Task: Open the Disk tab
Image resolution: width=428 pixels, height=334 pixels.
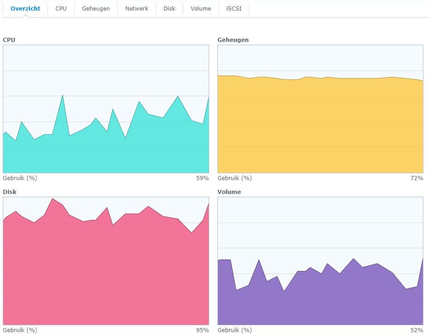Action: coord(169,9)
